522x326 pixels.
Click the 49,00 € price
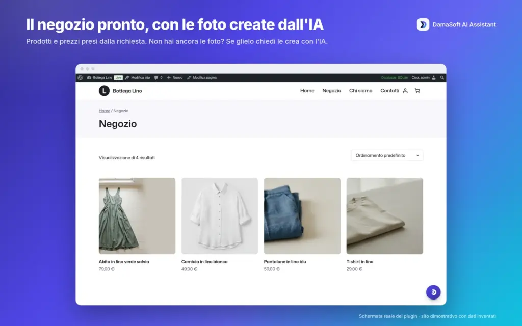189,269
